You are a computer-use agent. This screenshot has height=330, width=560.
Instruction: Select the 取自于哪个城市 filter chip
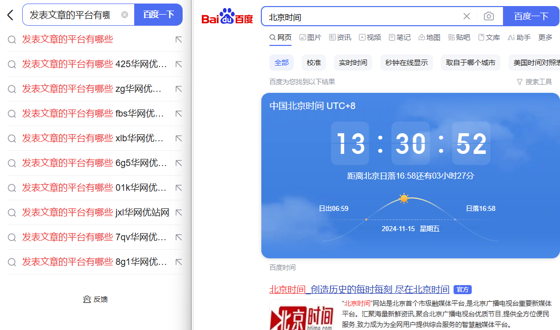[470, 63]
